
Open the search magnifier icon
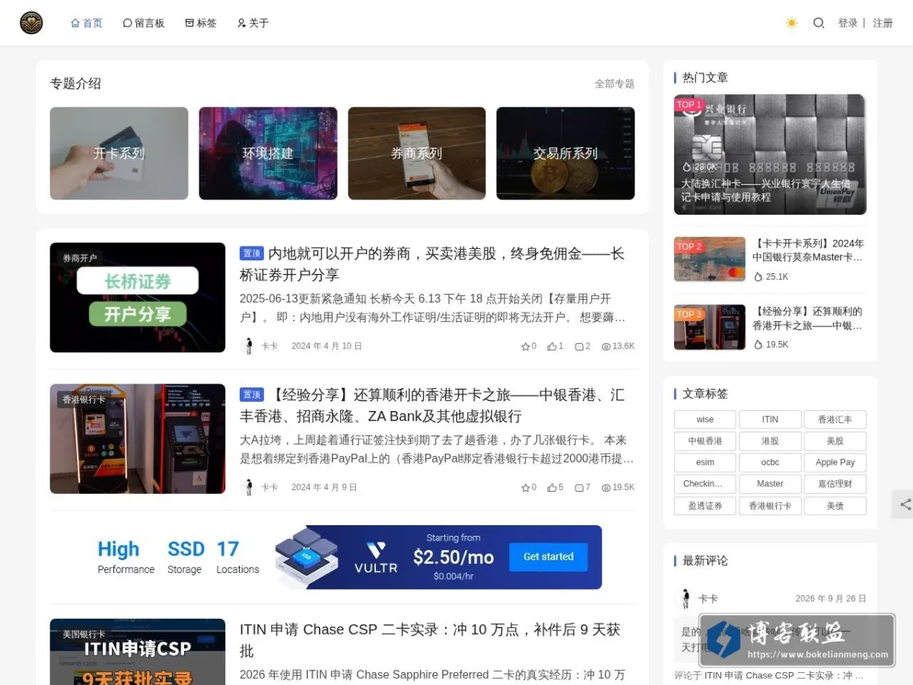tap(819, 23)
